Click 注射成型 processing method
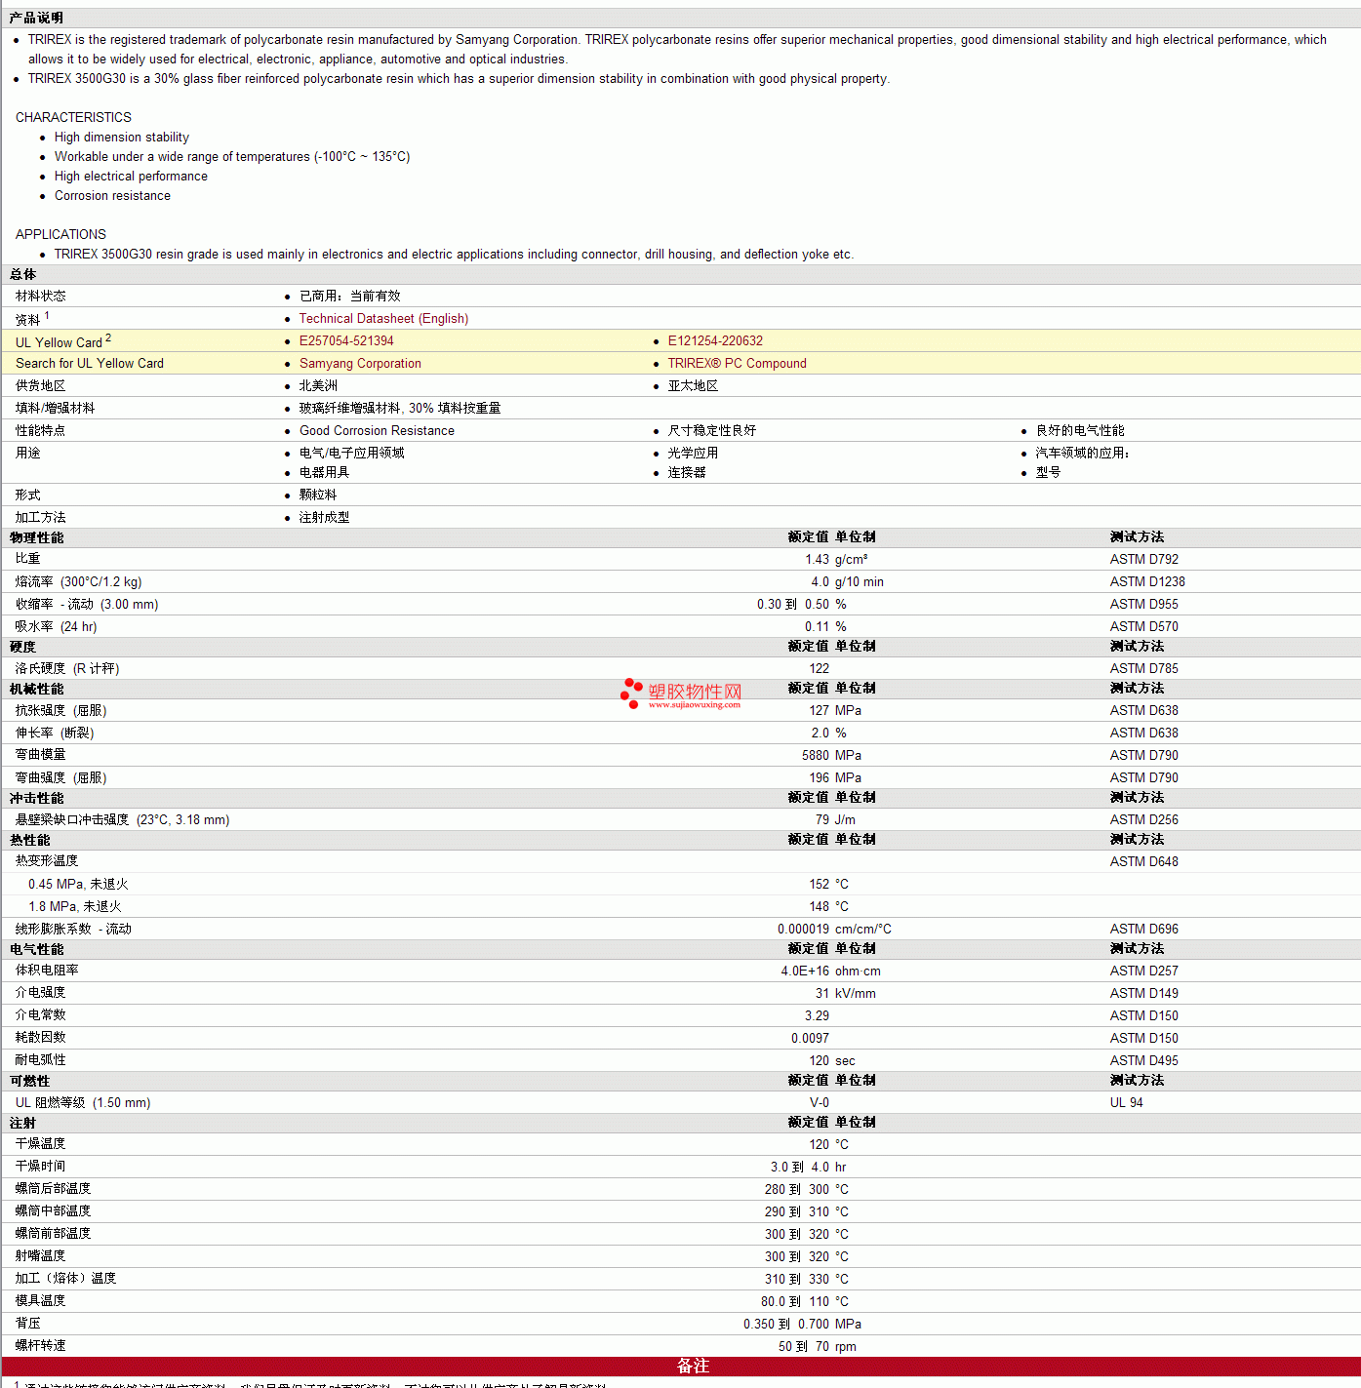The image size is (1361, 1388). click(x=324, y=518)
